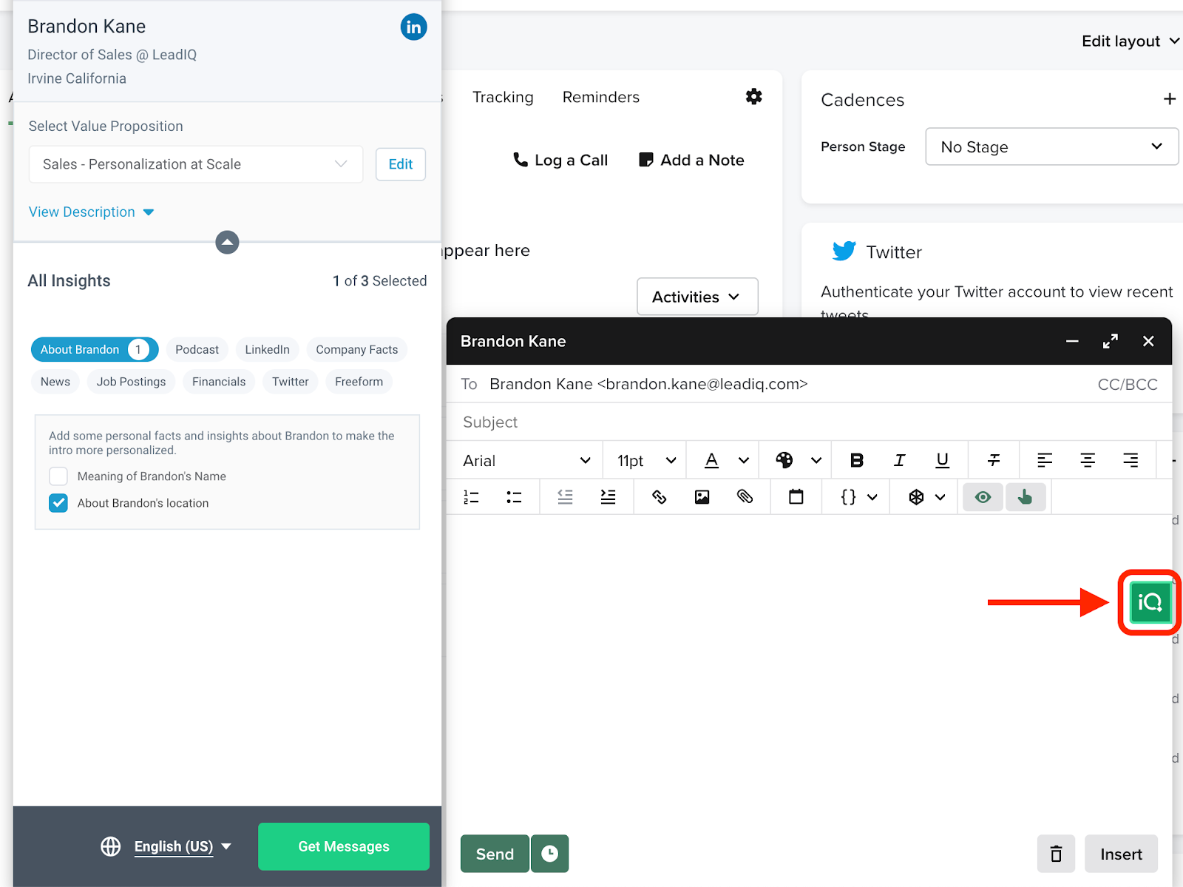Delete the email draft with trash icon

pyautogui.click(x=1056, y=854)
